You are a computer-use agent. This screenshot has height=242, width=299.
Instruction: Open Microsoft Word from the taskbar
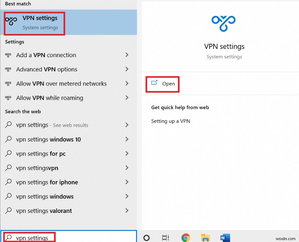click(x=225, y=238)
